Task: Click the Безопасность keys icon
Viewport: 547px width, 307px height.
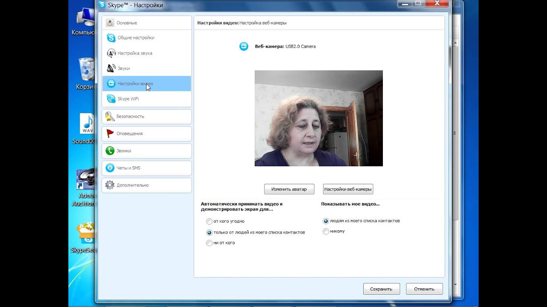Action: (110, 116)
